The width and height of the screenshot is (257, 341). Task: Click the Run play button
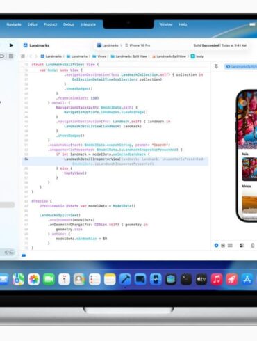click(11, 45)
